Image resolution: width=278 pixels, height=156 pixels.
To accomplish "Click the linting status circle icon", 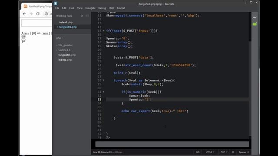I will click(x=233, y=152).
